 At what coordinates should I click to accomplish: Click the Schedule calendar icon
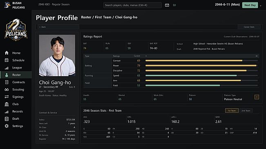[7, 60]
